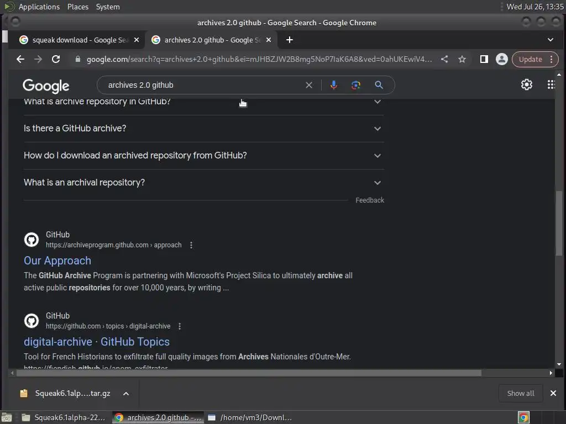Close the squeak download tab

click(137, 40)
